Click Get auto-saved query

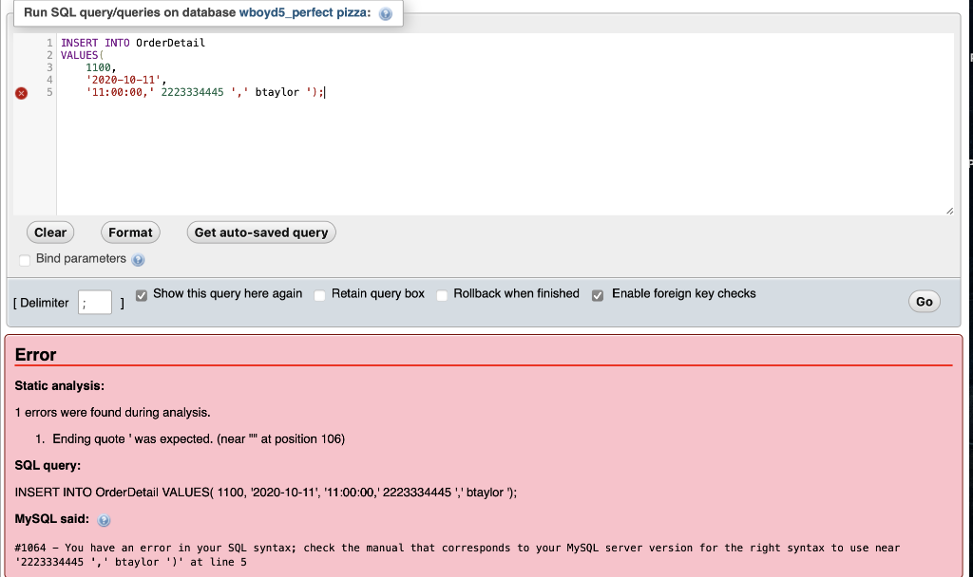260,233
